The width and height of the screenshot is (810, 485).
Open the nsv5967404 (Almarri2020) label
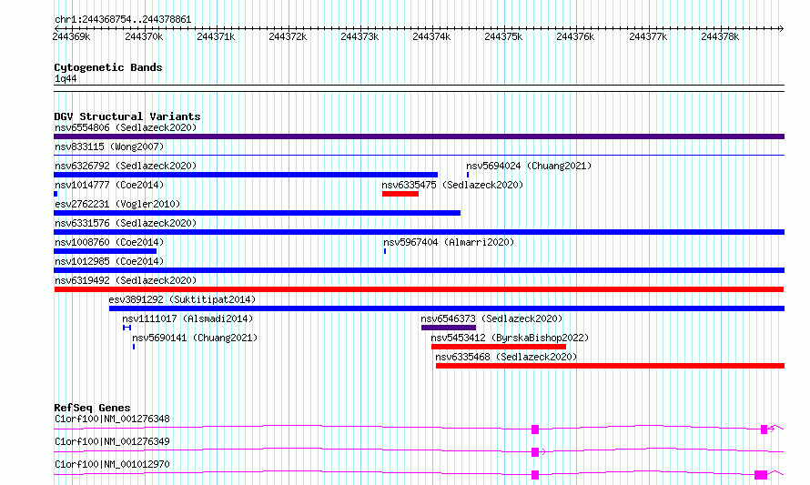click(x=449, y=242)
